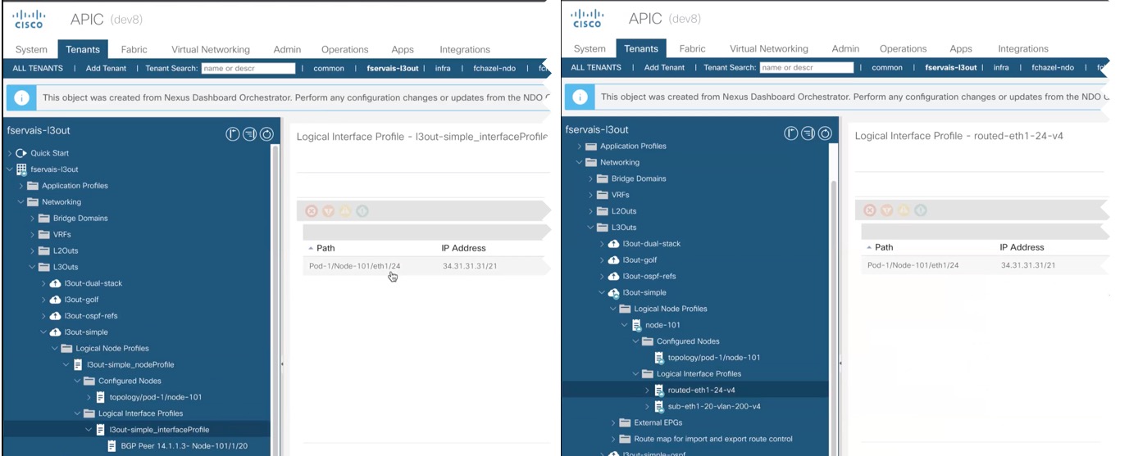
Task: Select fchazel-ndo tenant in left window
Action: click(x=494, y=69)
